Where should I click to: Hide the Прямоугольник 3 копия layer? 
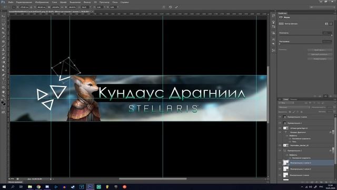pos(280,117)
